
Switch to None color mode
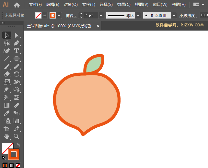(18, 165)
